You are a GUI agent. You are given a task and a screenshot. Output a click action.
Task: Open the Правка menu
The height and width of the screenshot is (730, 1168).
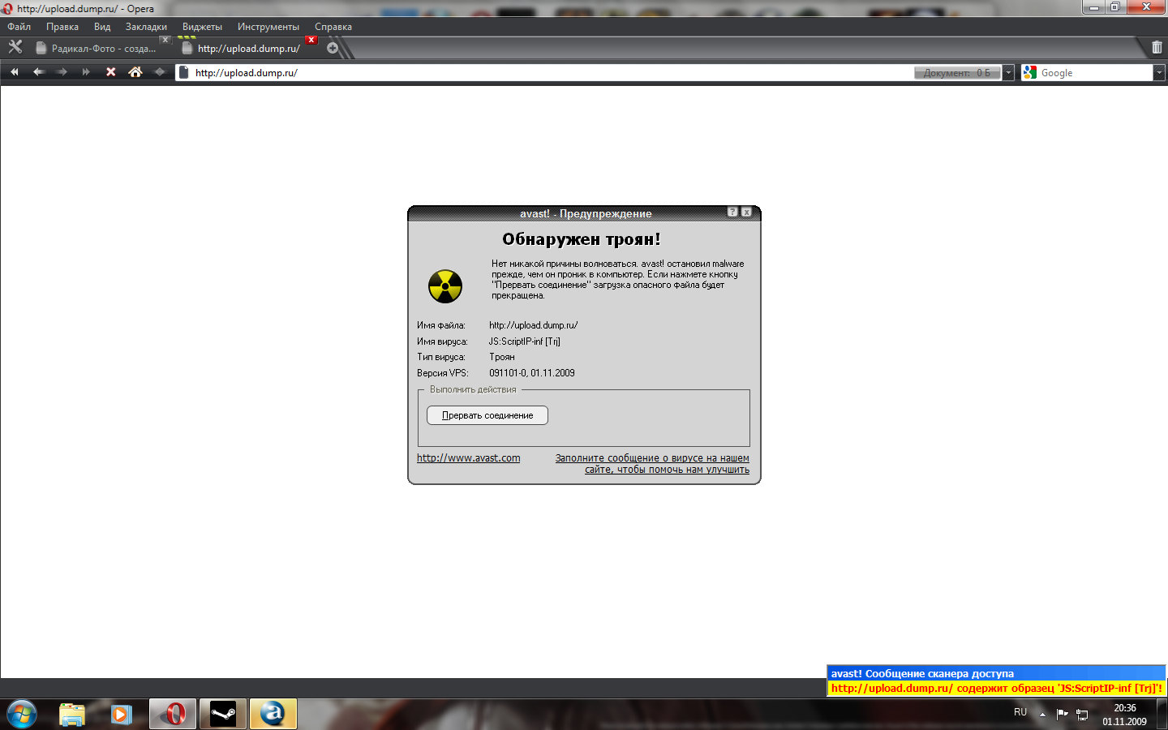coord(62,27)
